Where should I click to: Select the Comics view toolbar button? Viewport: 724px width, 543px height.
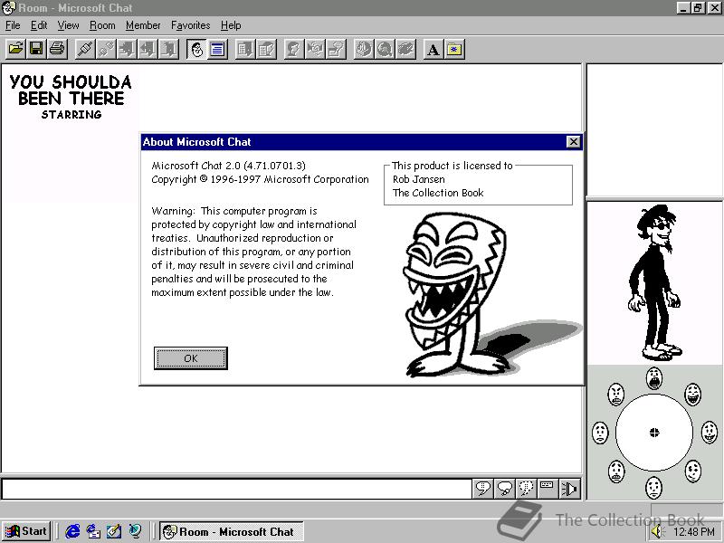(197, 49)
